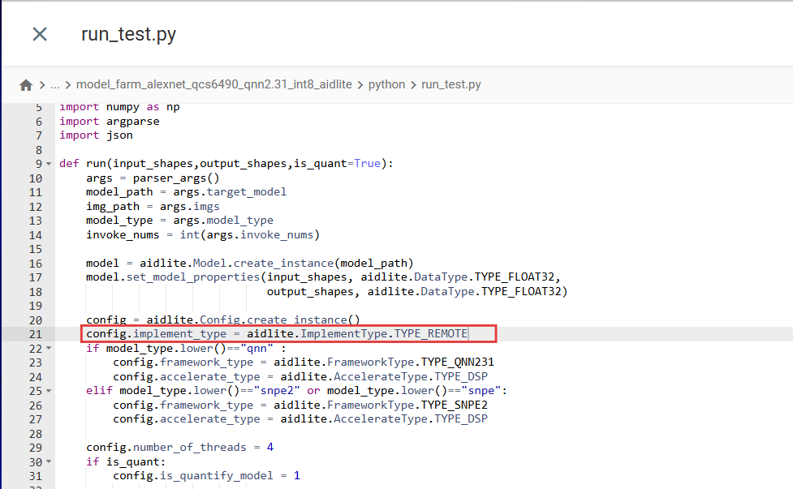
Task: Click 'args = parser_args()' code line
Action: coord(153,178)
